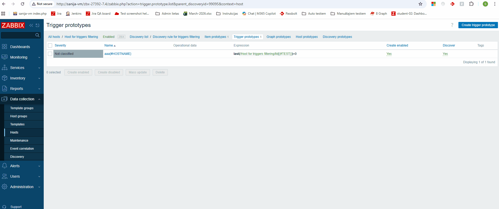The width and height of the screenshot is (499, 209).
Task: Click the Zabbix logo in sidebar
Action: [x=13, y=25]
